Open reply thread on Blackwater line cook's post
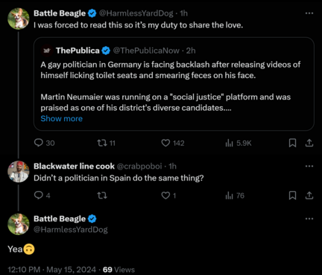The width and height of the screenshot is (322, 275). [42, 195]
